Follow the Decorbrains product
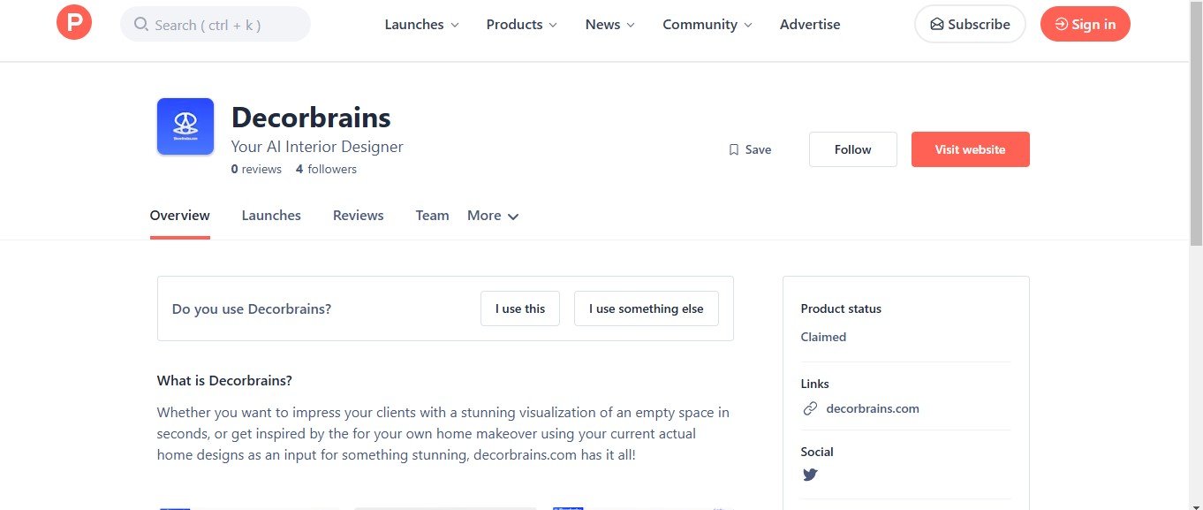This screenshot has width=1203, height=510. (x=852, y=149)
